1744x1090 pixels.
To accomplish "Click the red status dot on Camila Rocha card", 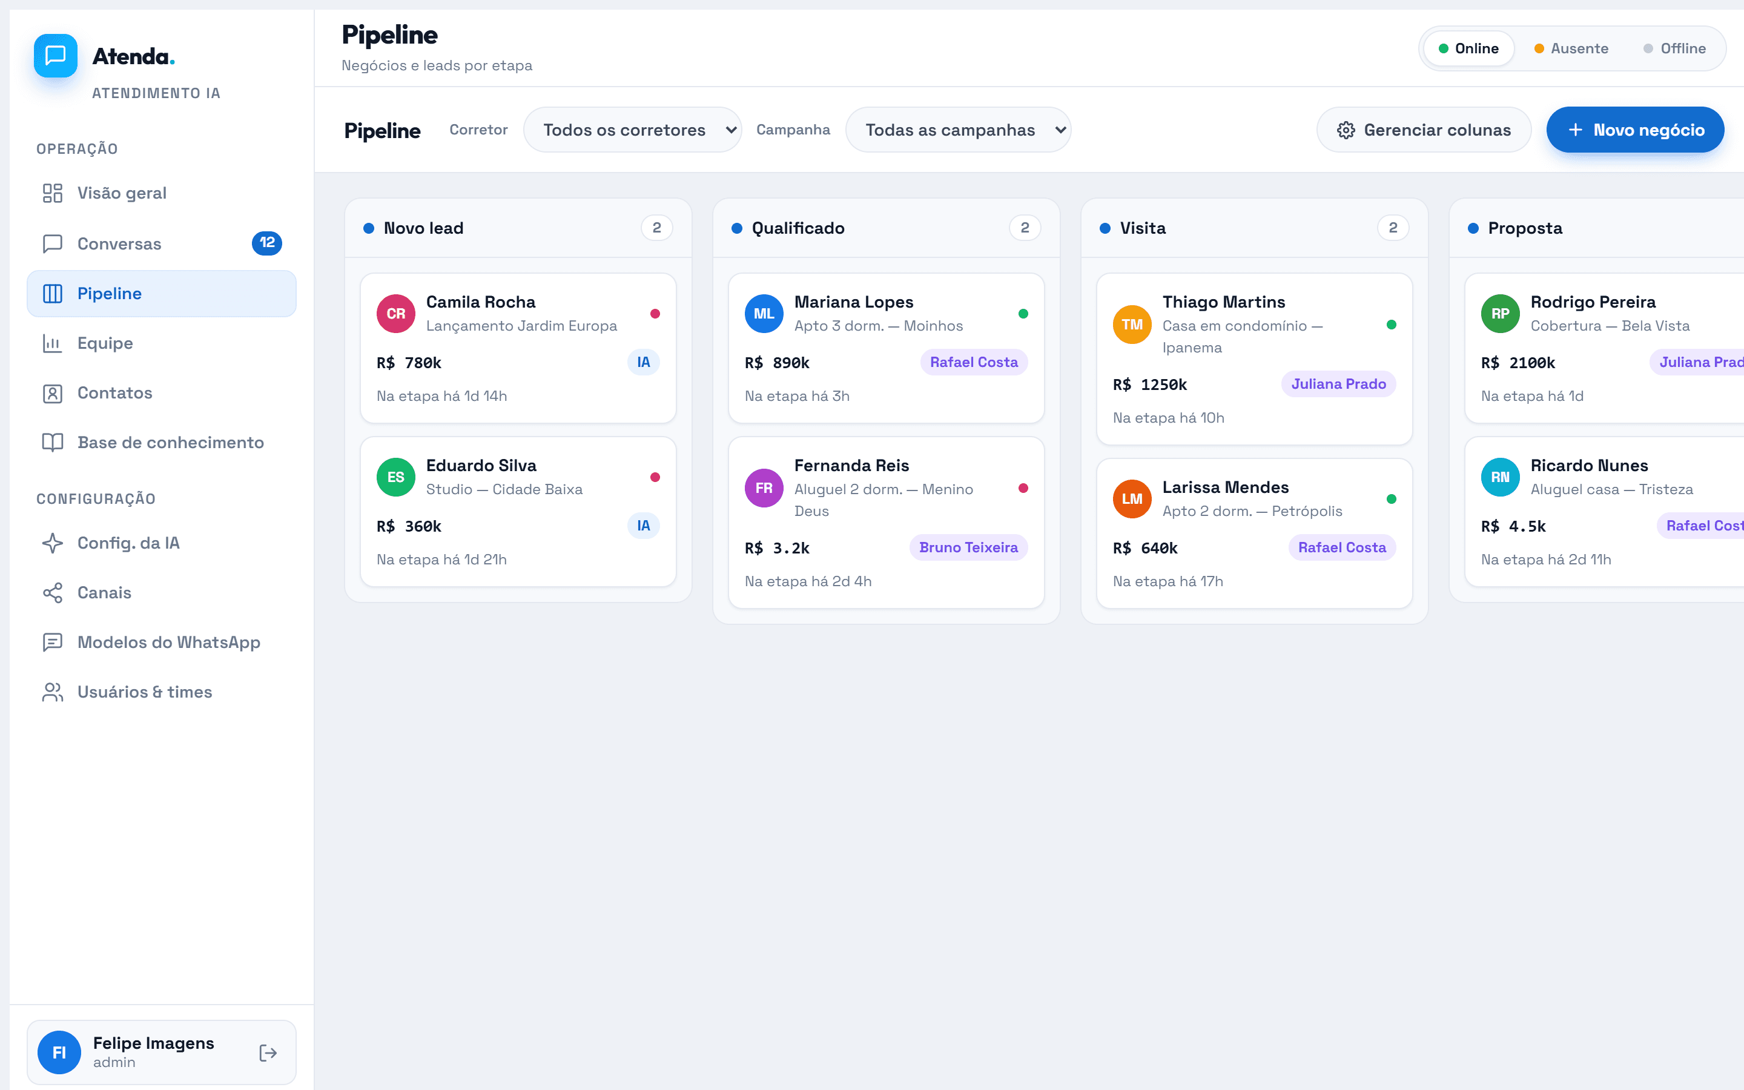I will [655, 314].
